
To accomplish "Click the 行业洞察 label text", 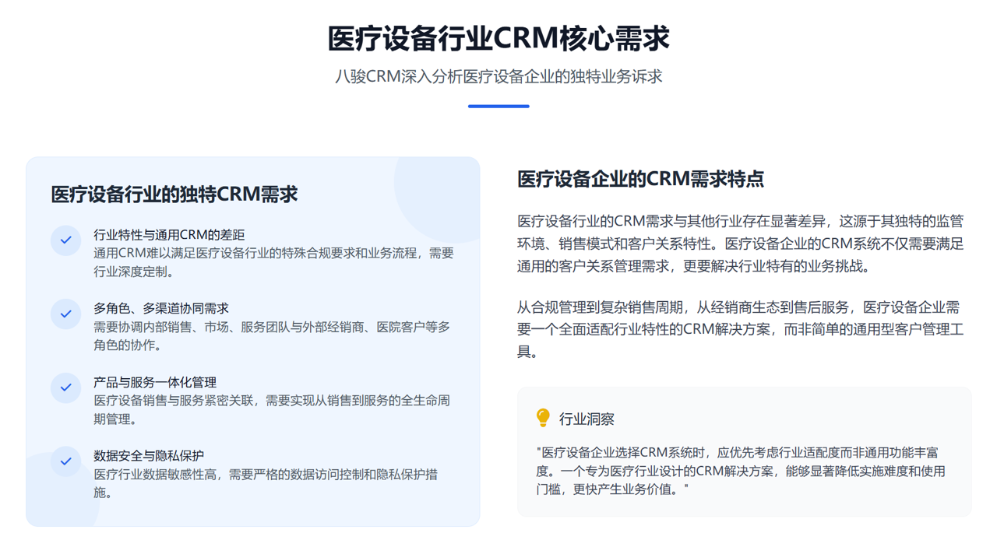I will point(588,418).
